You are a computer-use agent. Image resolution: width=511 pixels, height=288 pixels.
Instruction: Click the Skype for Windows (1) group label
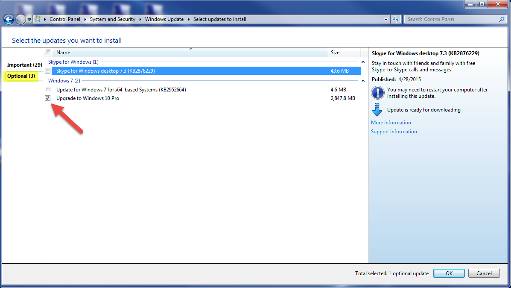click(73, 62)
